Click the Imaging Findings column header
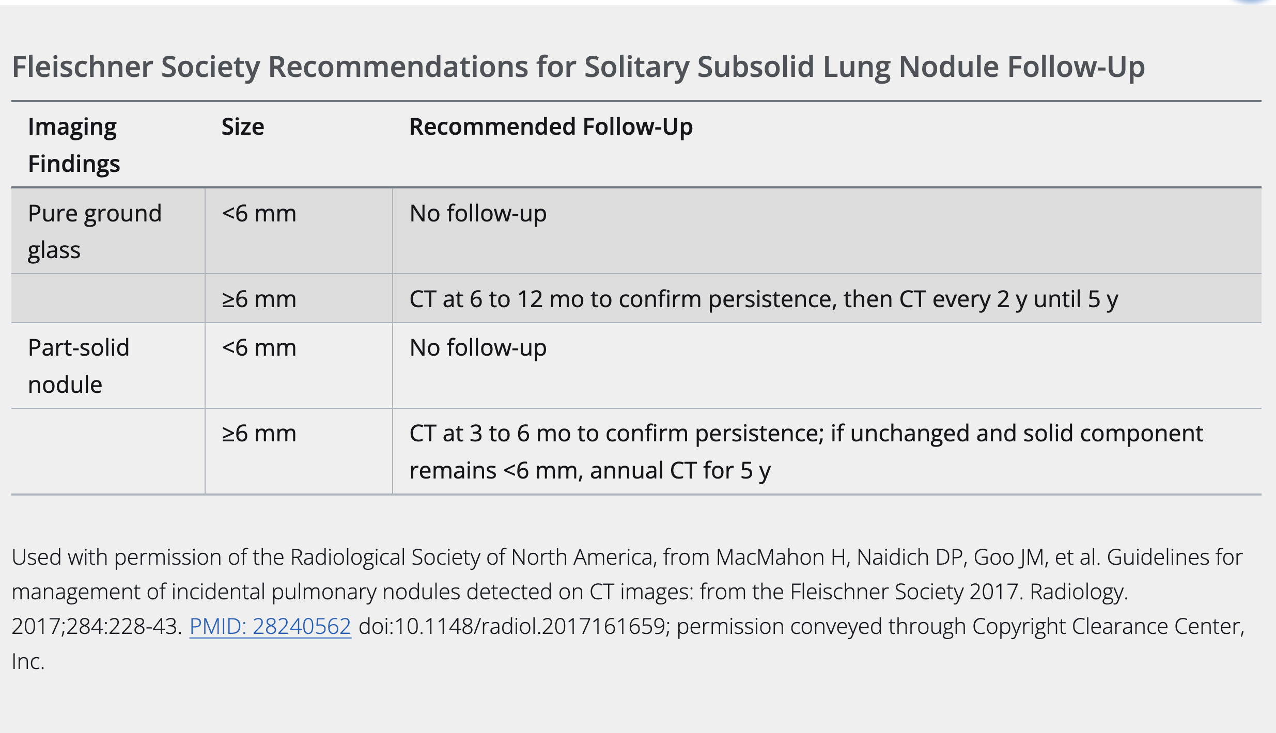1276x733 pixels. pos(73,145)
